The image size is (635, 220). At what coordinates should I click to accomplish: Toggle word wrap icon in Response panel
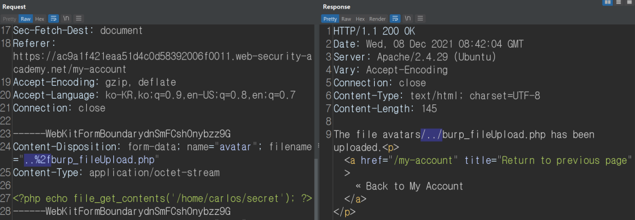(395, 19)
